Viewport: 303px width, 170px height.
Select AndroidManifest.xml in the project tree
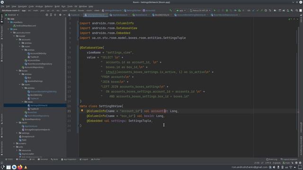coord(24,25)
